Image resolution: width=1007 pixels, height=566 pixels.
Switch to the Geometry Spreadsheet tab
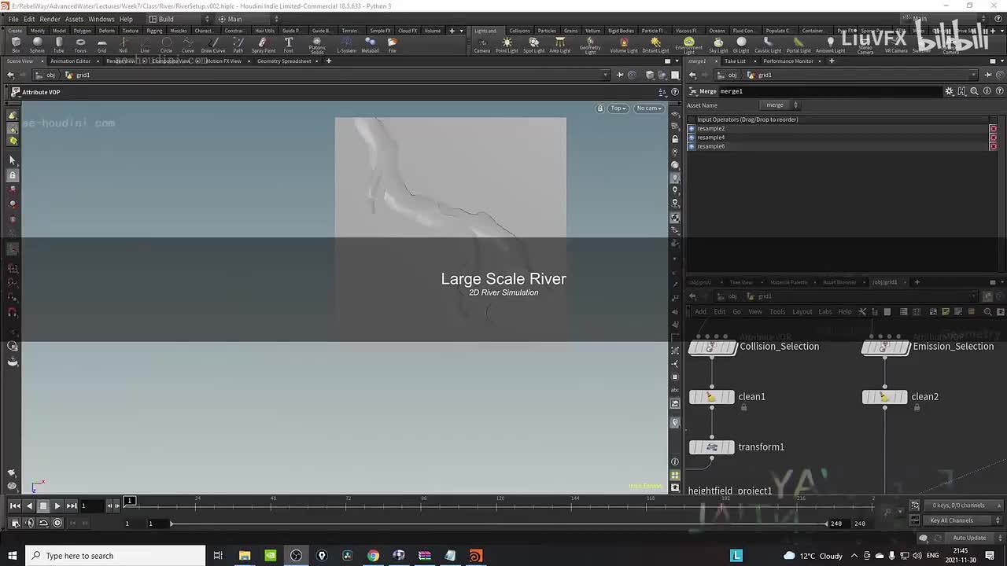tap(284, 61)
